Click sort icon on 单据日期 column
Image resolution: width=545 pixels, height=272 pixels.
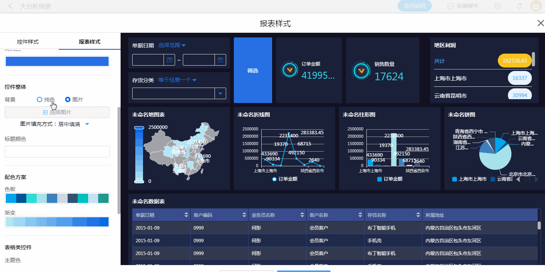click(x=187, y=215)
